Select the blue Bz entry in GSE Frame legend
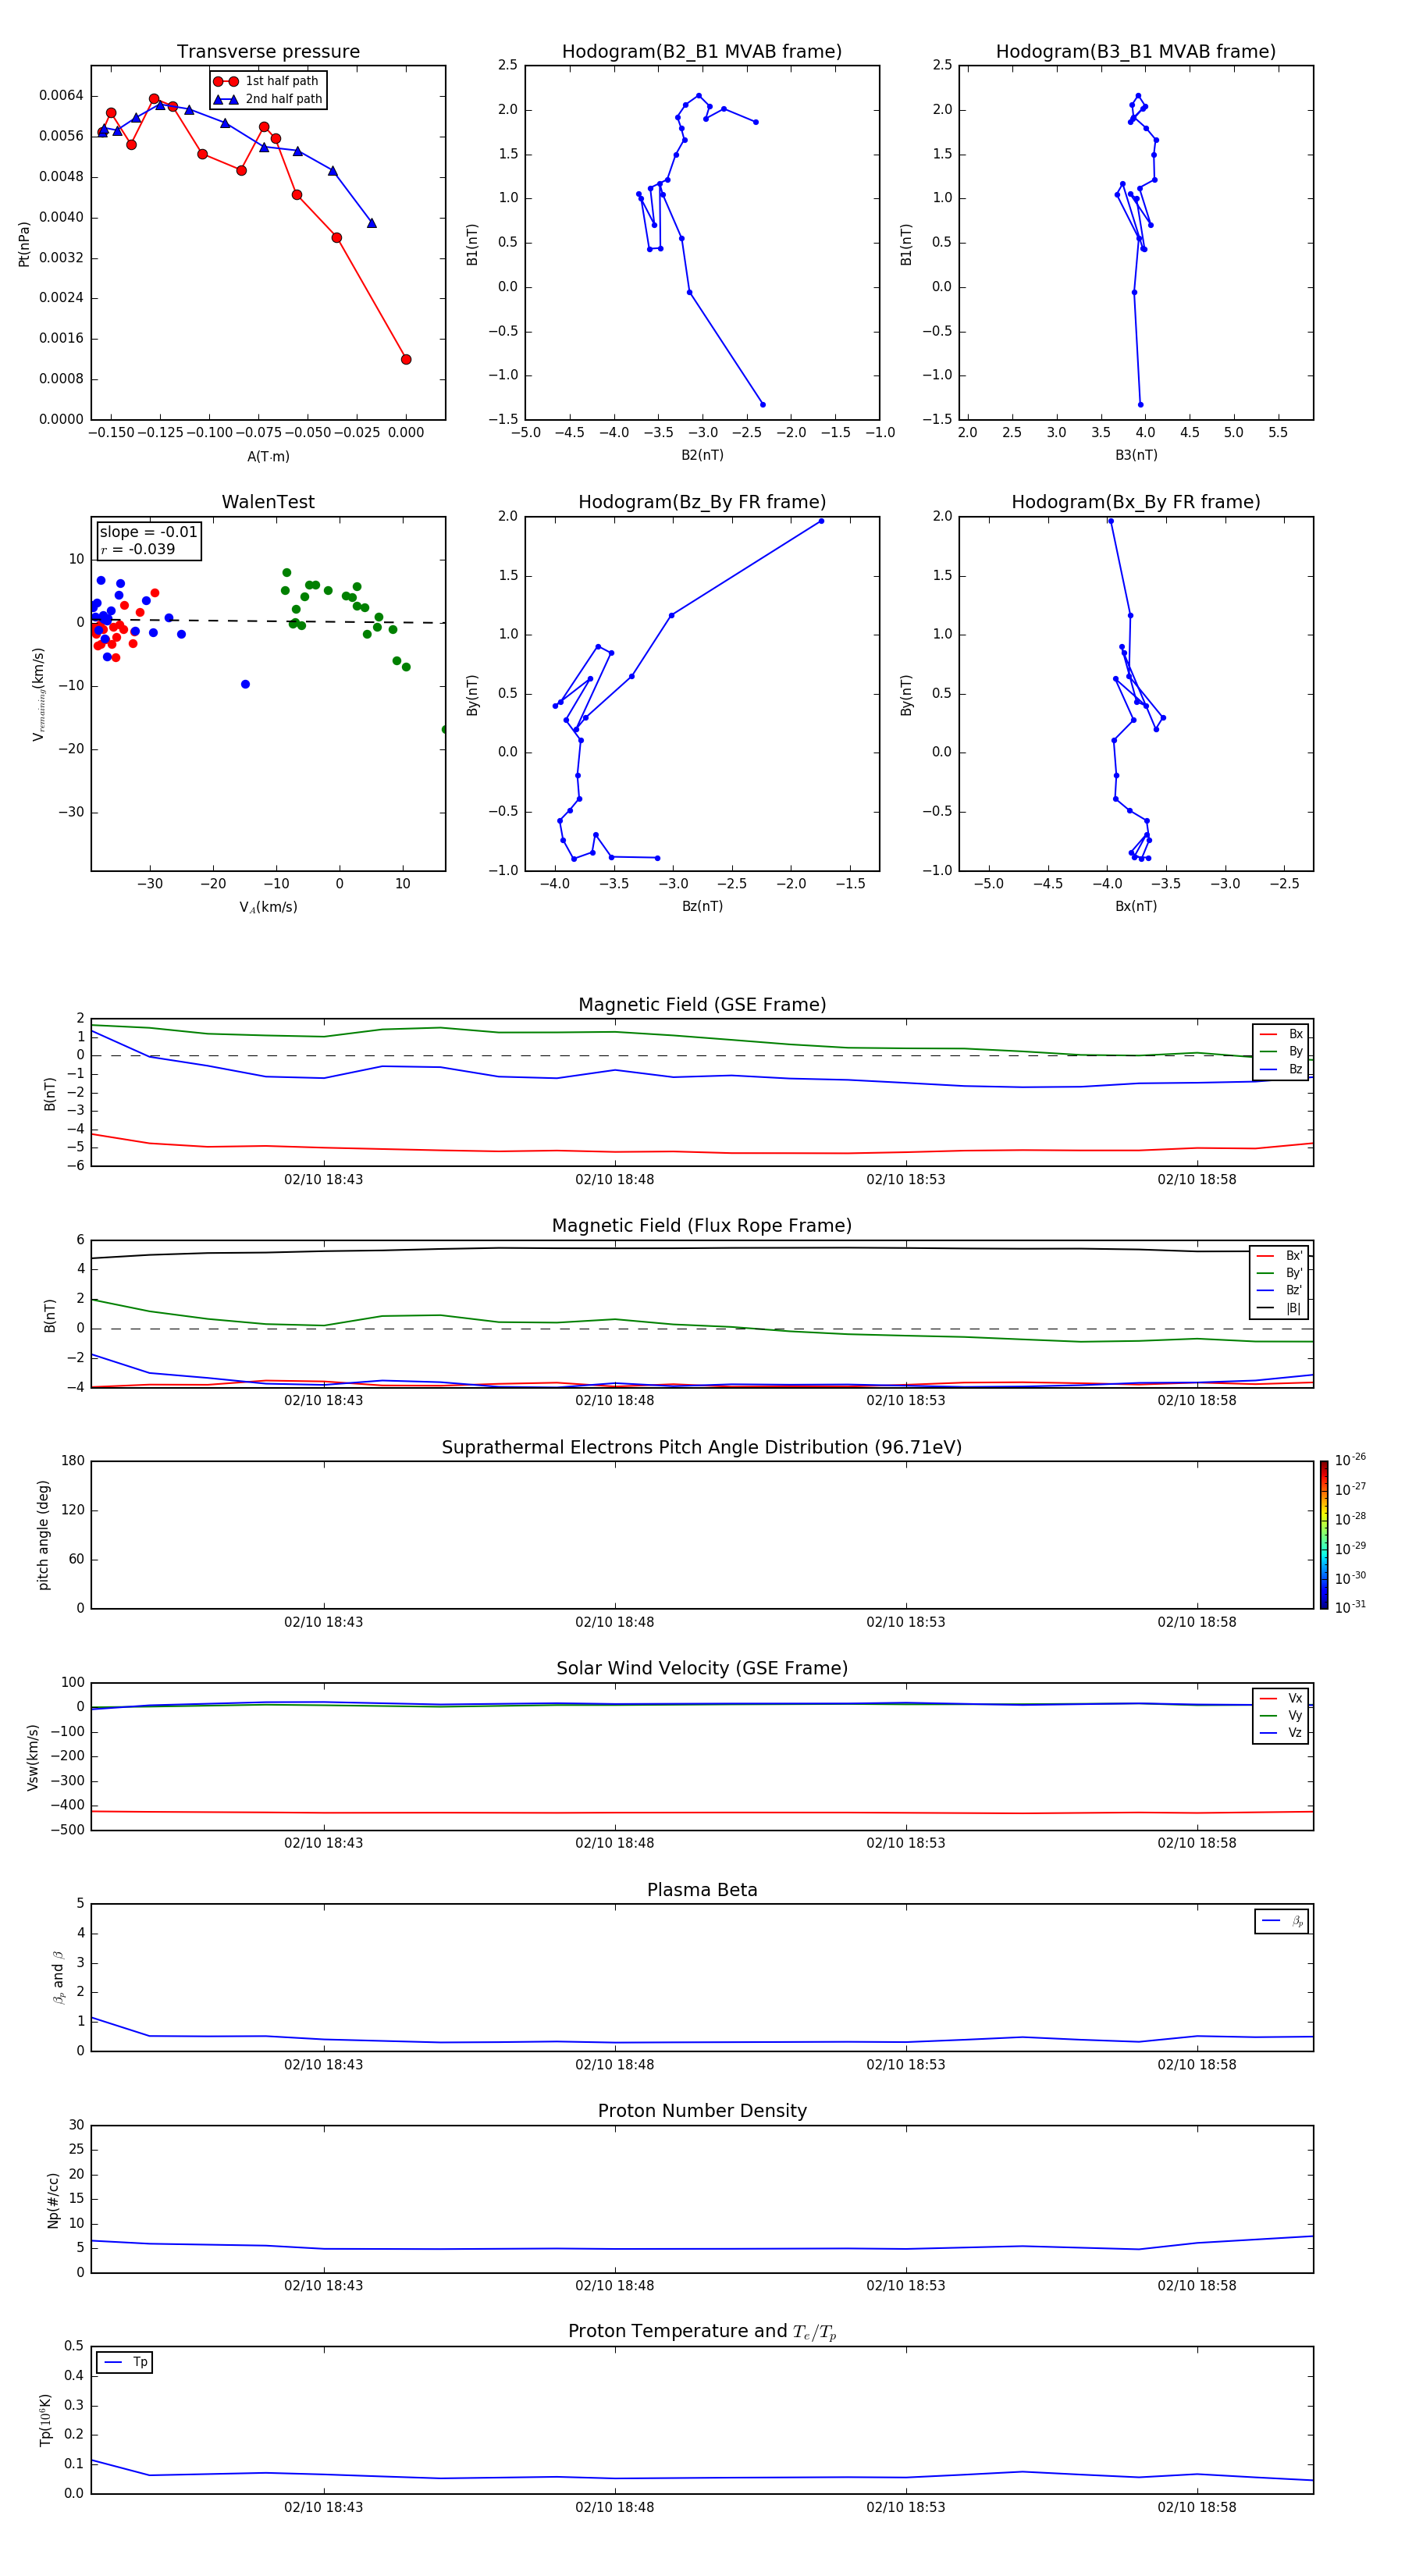 (1281, 1069)
